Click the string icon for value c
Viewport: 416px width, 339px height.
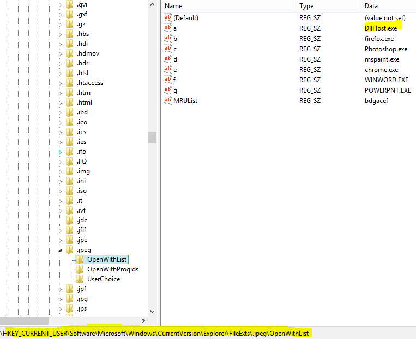[x=168, y=49]
